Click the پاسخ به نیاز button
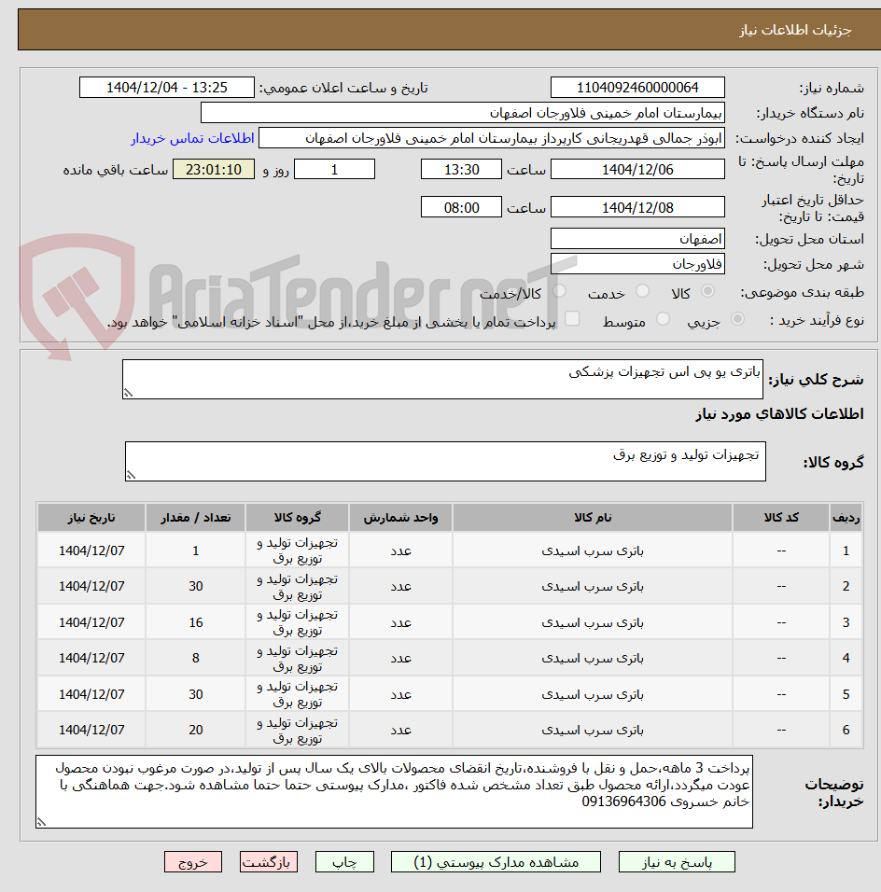881x892 pixels. coord(677,862)
